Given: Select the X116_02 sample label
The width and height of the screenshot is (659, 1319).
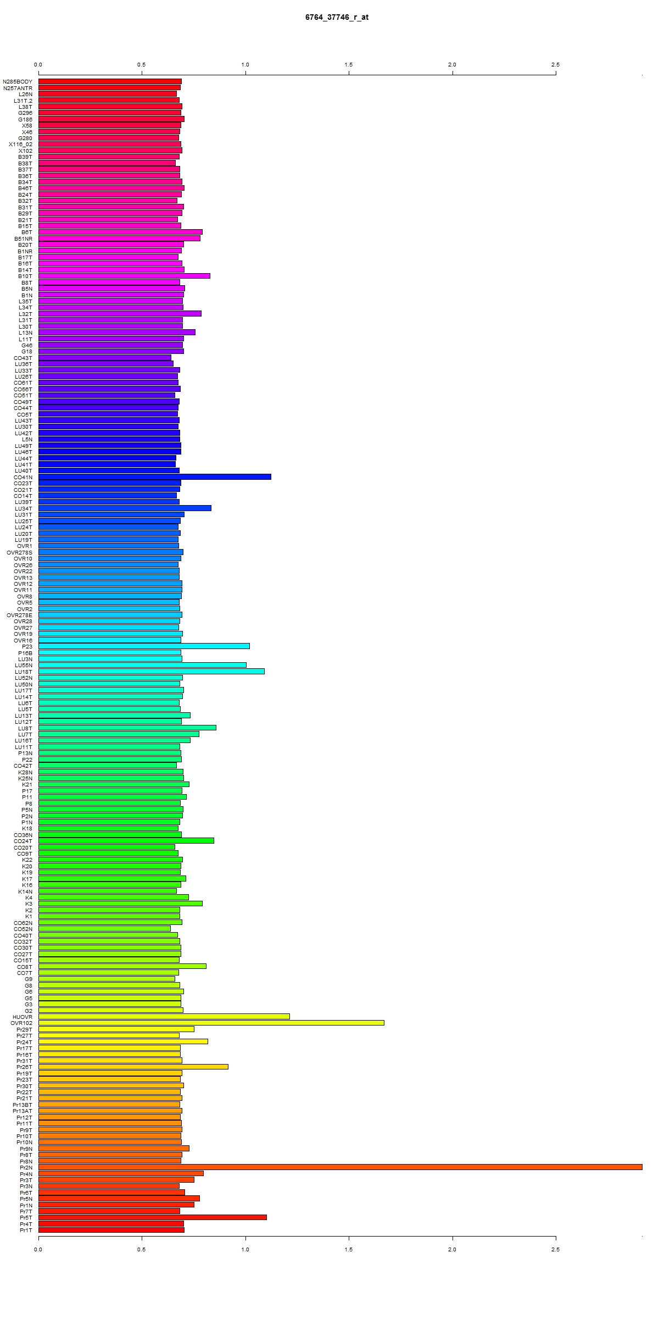Looking at the screenshot, I should 20,145.
